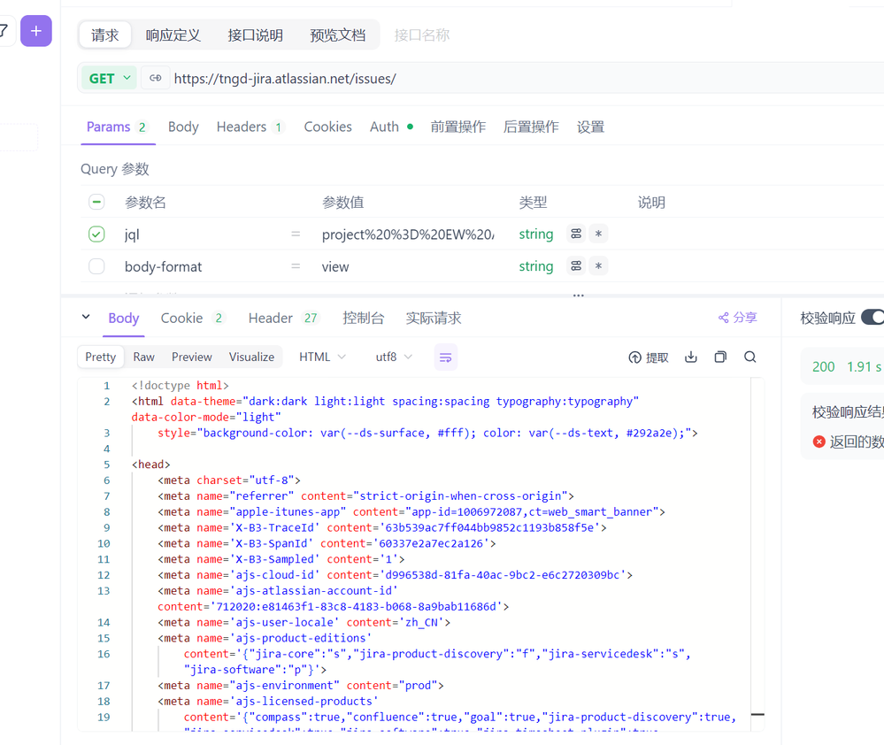Screen dimensions: 884x745
Task: Open the 控制台 console tab
Action: coord(363,318)
